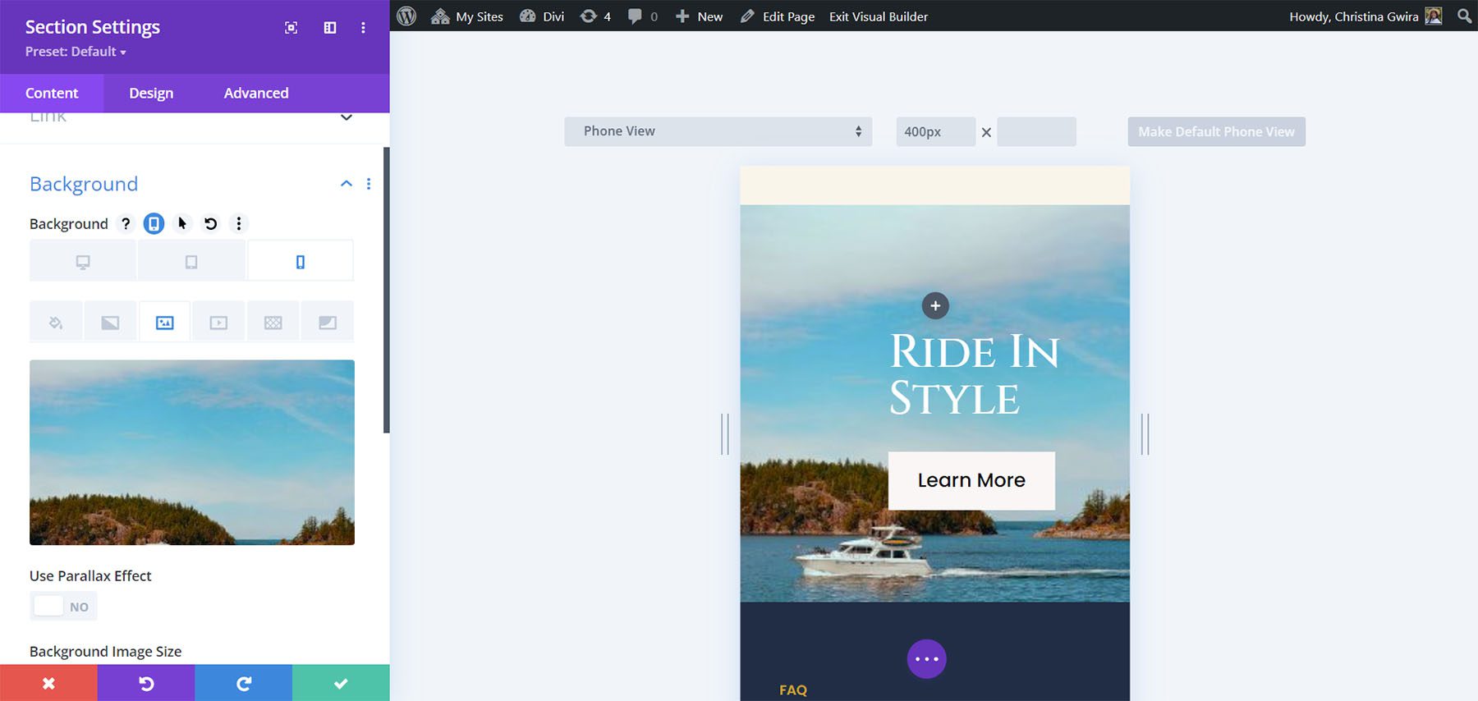Expand the settings modal to fullscreen
The image size is (1478, 701).
pos(291,28)
